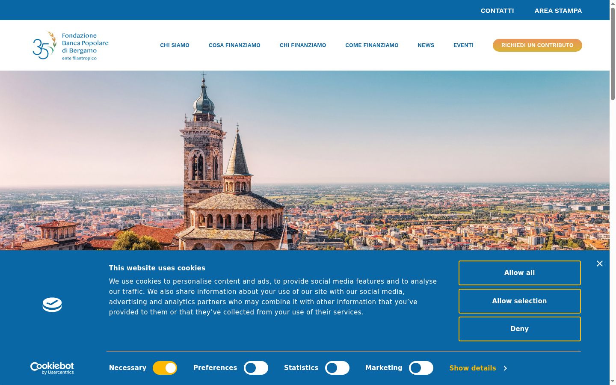The image size is (616, 385).
Task: Open the CONTATTI link
Action: tap(497, 11)
